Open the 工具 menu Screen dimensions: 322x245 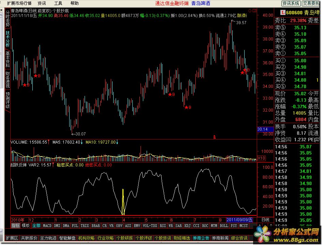point(58,3)
